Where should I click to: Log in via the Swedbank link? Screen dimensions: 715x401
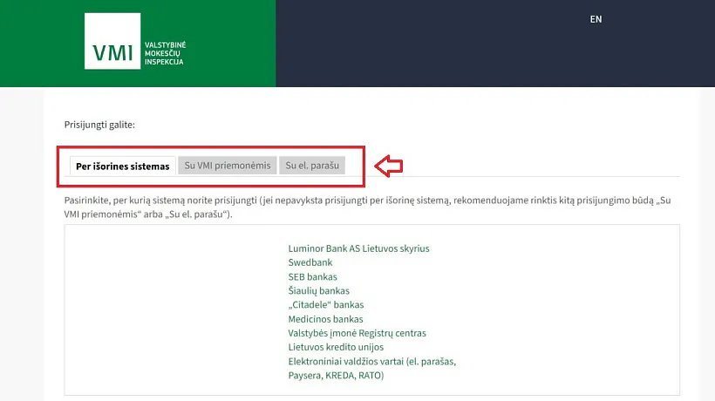click(310, 262)
